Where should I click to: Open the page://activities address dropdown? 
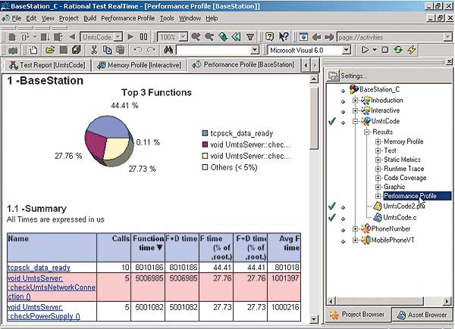447,37
